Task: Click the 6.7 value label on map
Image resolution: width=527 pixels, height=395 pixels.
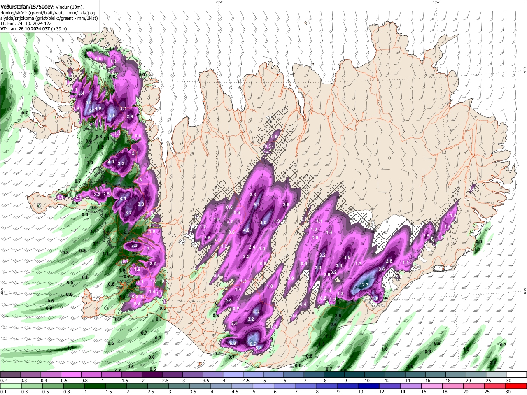Action: 253,344
